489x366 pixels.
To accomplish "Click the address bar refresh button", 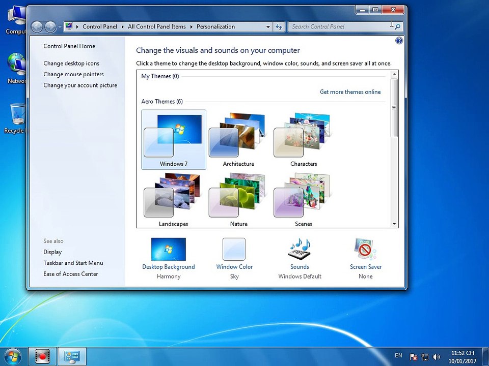I will point(279,27).
